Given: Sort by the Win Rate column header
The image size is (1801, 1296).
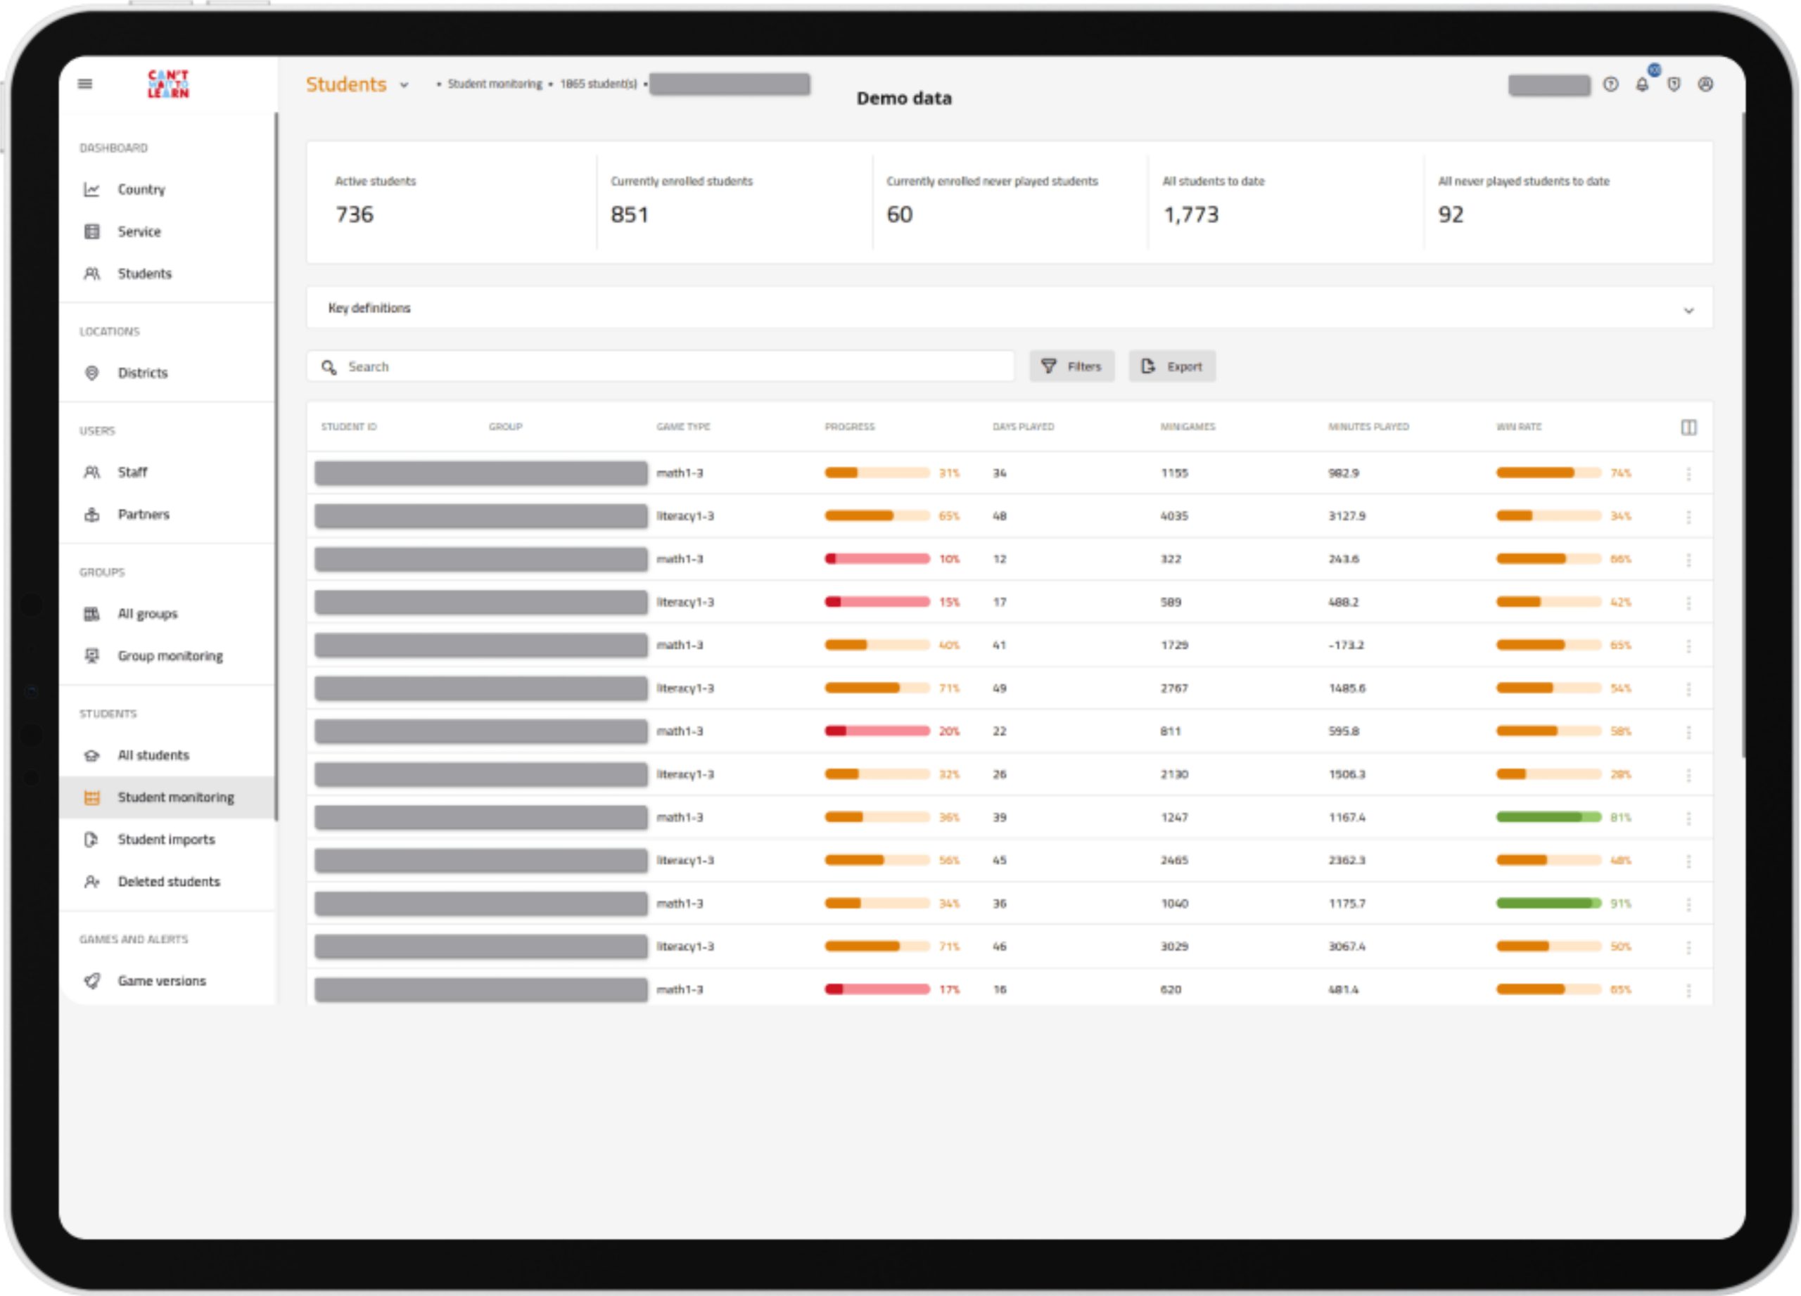Looking at the screenshot, I should click(x=1518, y=427).
